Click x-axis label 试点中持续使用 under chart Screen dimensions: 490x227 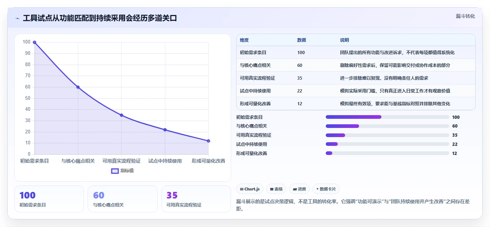click(165, 161)
